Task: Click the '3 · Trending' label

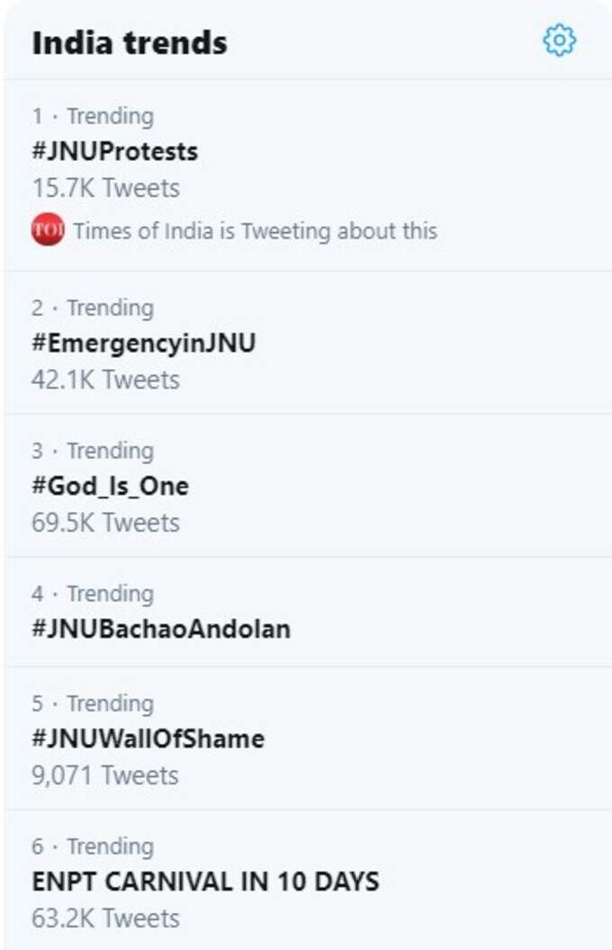Action: (93, 451)
